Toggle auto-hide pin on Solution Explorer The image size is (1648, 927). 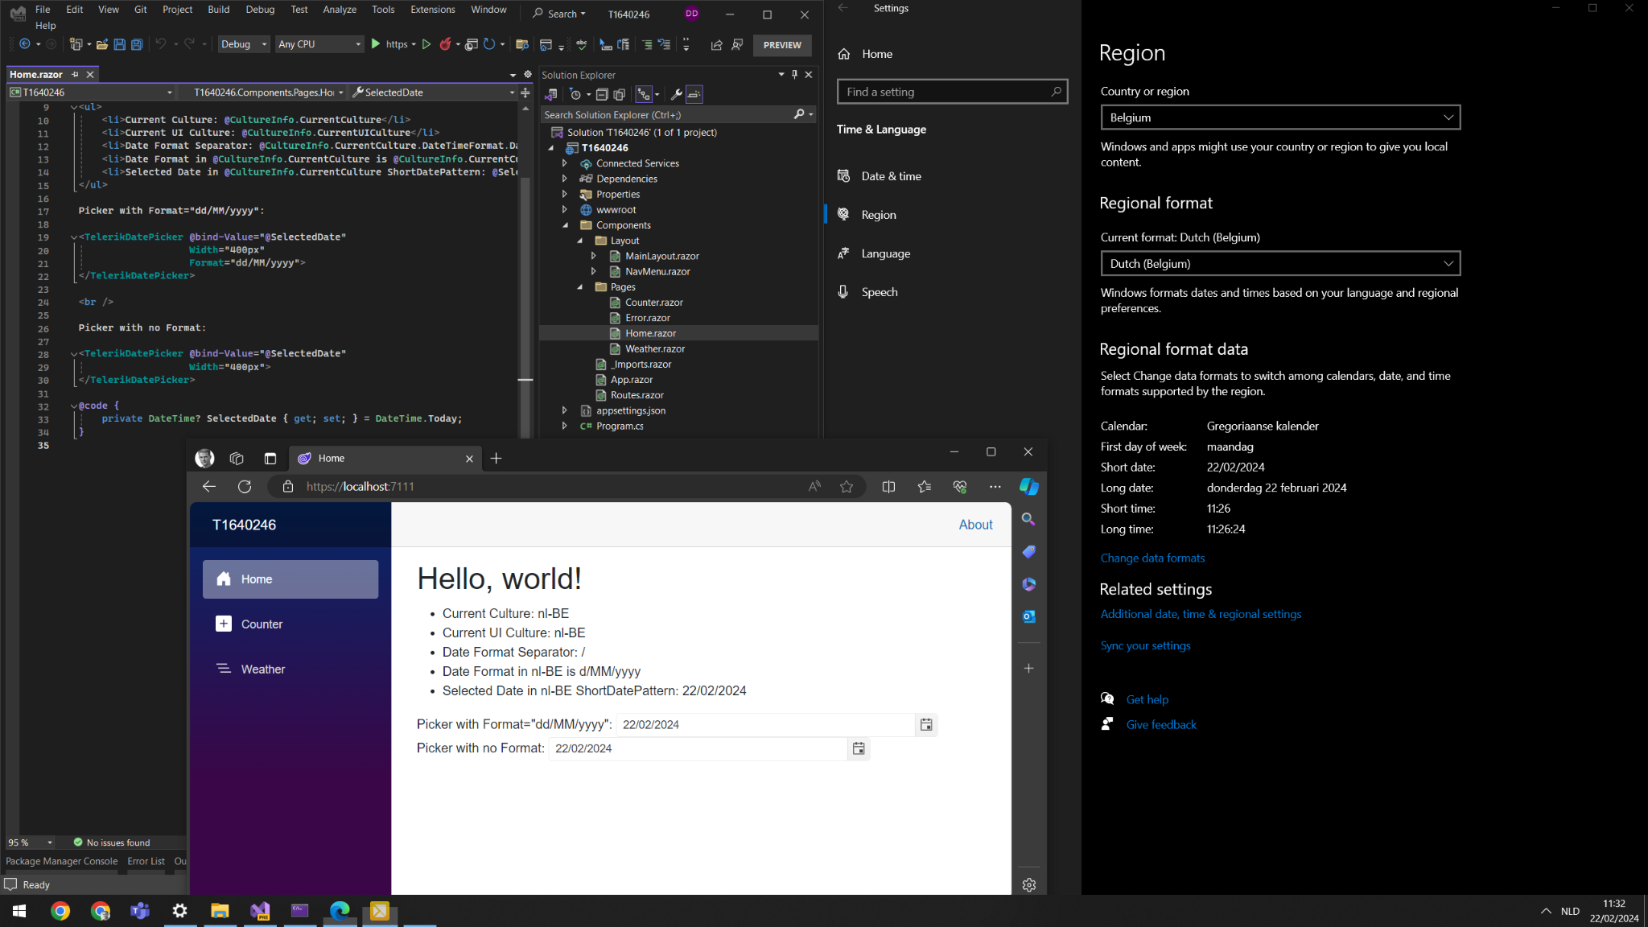pos(794,74)
